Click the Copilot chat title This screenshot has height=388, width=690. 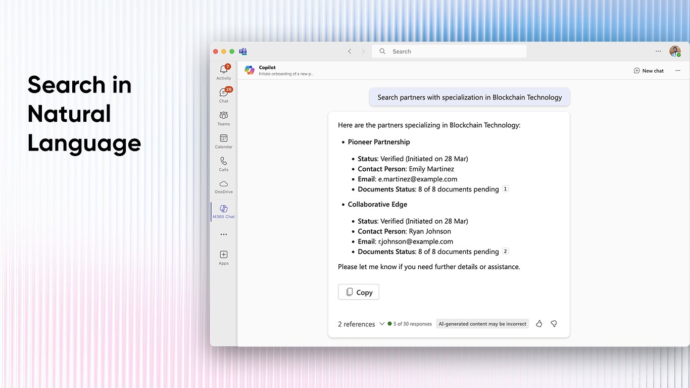267,68
